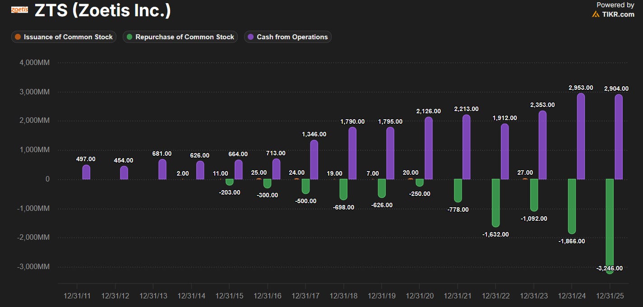This screenshot has height=307, width=643.
Task: Click the 12/31/11 x-axis label
Action: pos(77,296)
